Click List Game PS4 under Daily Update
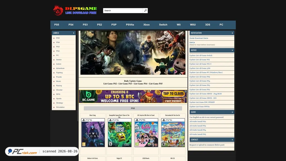This screenshot has width=286, height=161. (140, 84)
